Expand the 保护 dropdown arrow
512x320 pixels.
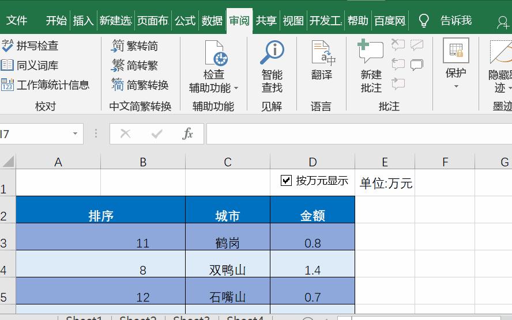456,86
